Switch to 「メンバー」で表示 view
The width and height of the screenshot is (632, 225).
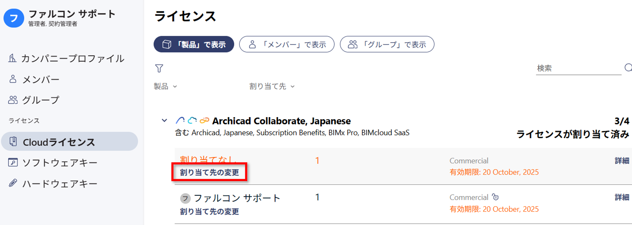(287, 44)
